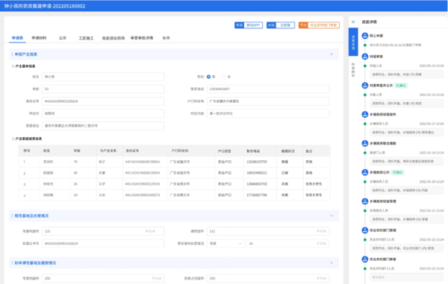Open the 公示 tab
The image size is (448, 284).
(63, 38)
